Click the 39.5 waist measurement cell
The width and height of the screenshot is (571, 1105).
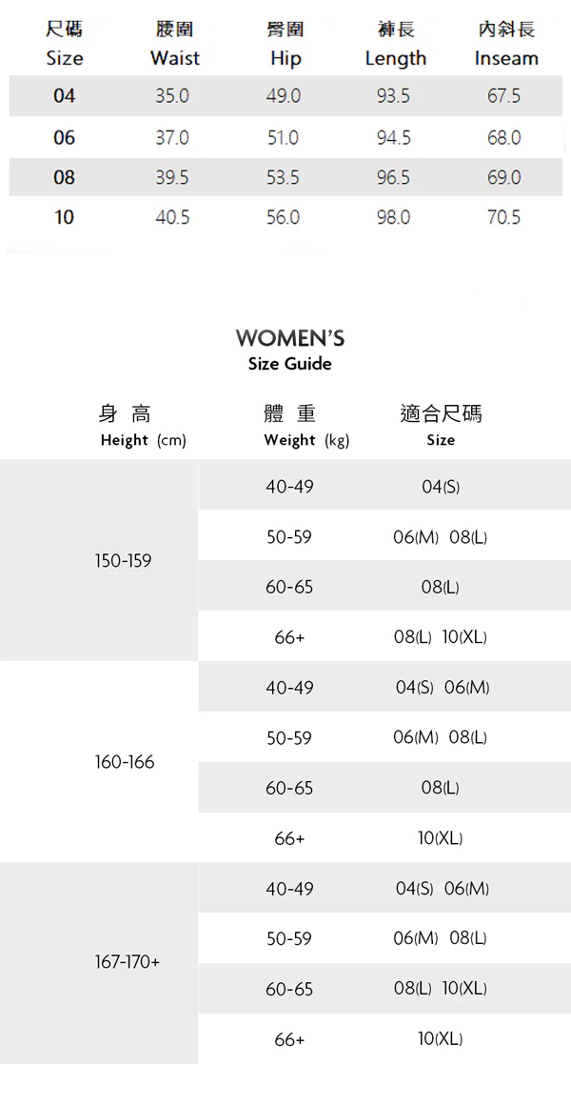(x=172, y=178)
